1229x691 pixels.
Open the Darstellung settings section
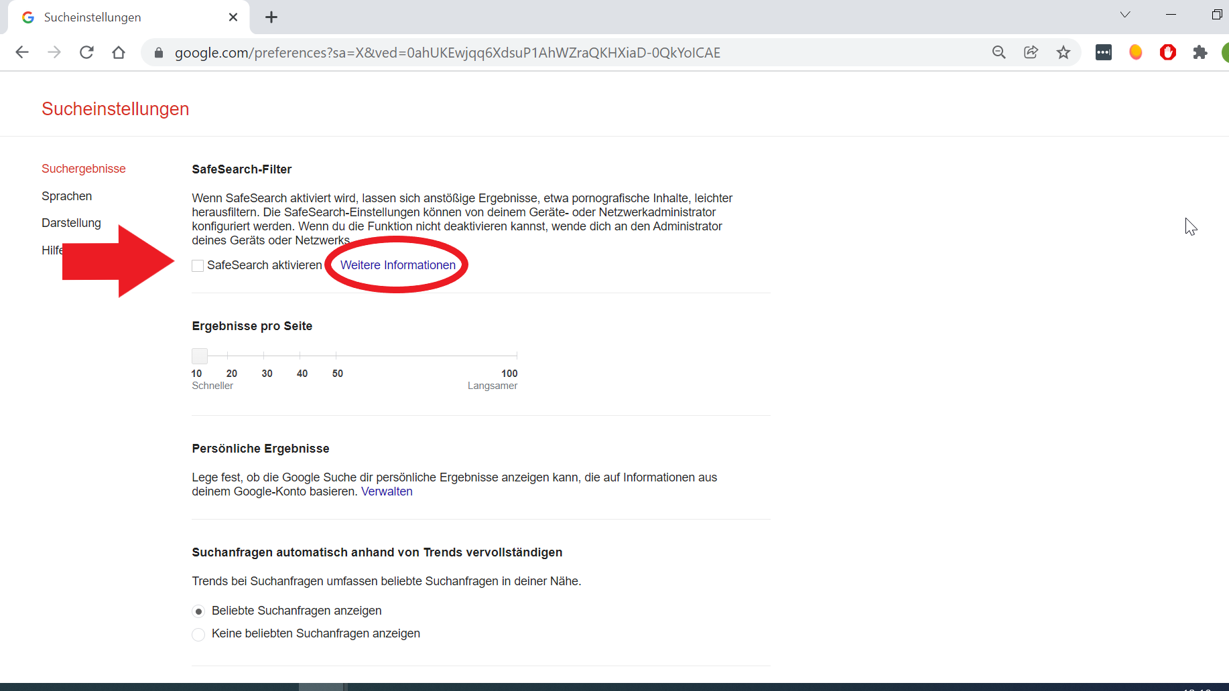71,223
